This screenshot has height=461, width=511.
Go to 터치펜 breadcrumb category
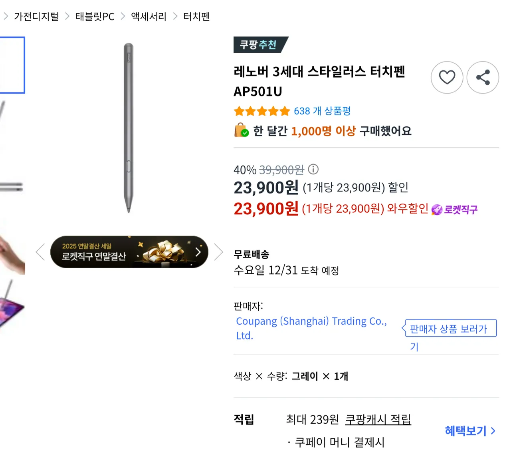click(196, 16)
